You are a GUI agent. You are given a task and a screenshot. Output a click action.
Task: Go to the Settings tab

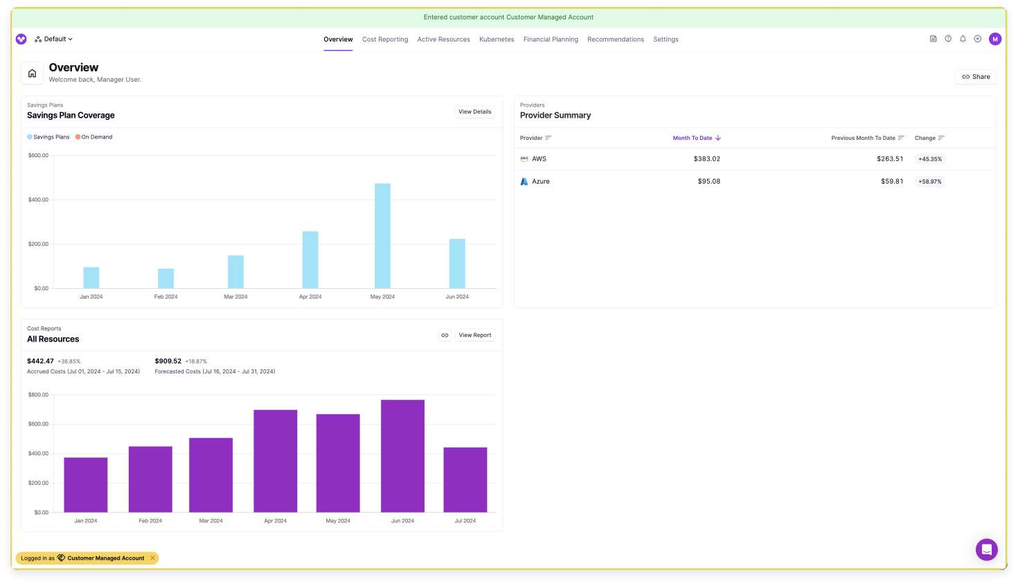(666, 39)
